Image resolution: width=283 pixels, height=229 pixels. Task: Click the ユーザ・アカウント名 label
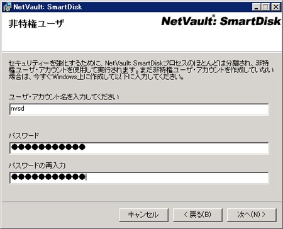coord(64,97)
